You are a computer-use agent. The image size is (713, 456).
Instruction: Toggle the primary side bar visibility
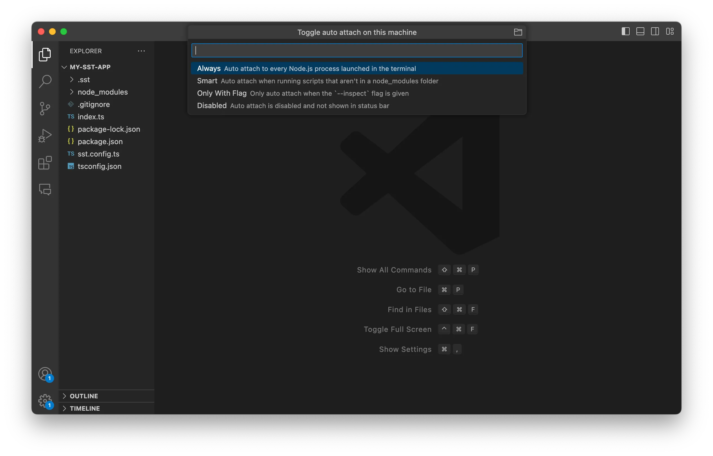click(x=625, y=31)
